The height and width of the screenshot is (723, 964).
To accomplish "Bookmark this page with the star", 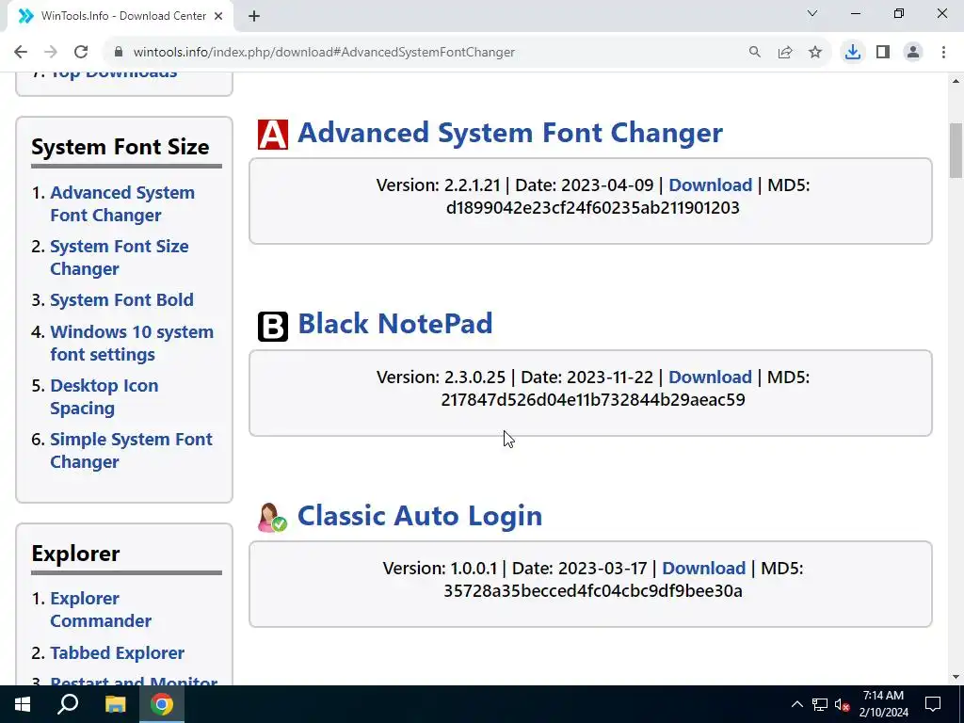I will click(815, 53).
